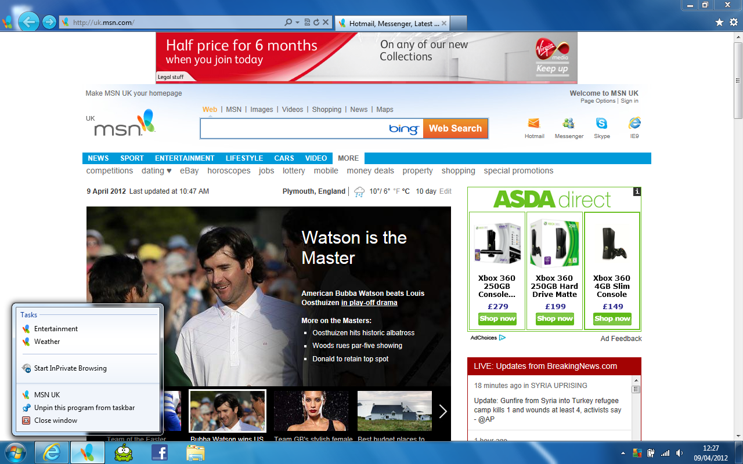Open the Hotmail envelope icon
This screenshot has height=464, width=743.
point(534,124)
